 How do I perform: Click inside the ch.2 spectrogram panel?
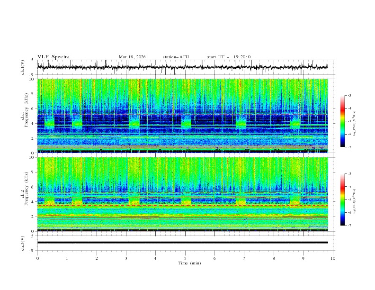182,194
